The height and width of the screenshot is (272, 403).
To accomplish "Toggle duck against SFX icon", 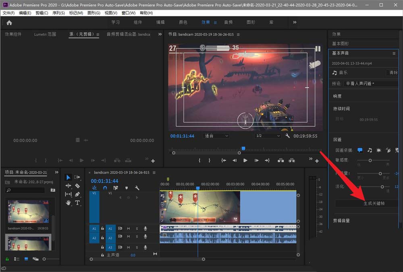I will click(x=378, y=150).
